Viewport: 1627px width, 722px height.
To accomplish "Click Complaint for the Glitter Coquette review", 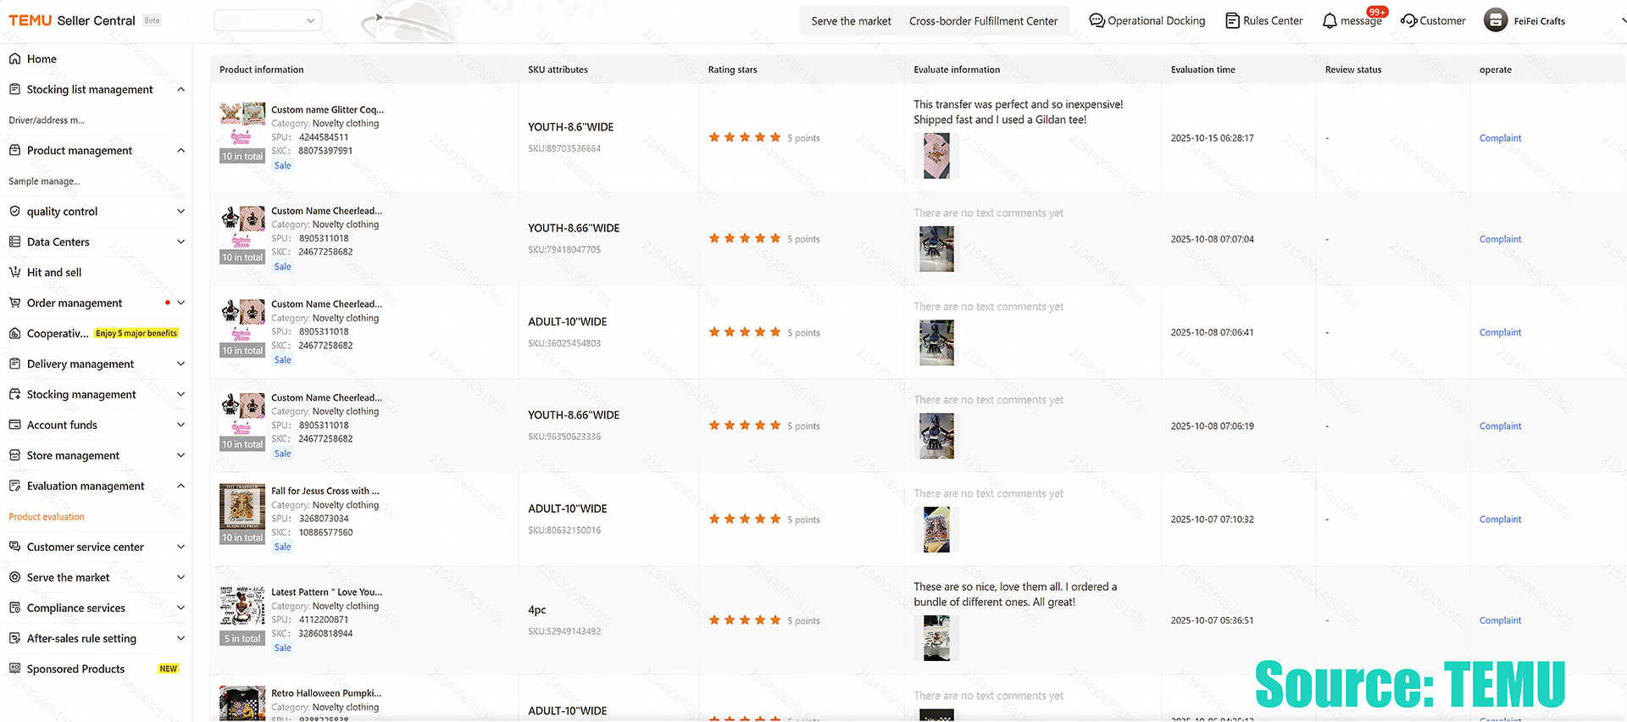I will coord(1500,138).
